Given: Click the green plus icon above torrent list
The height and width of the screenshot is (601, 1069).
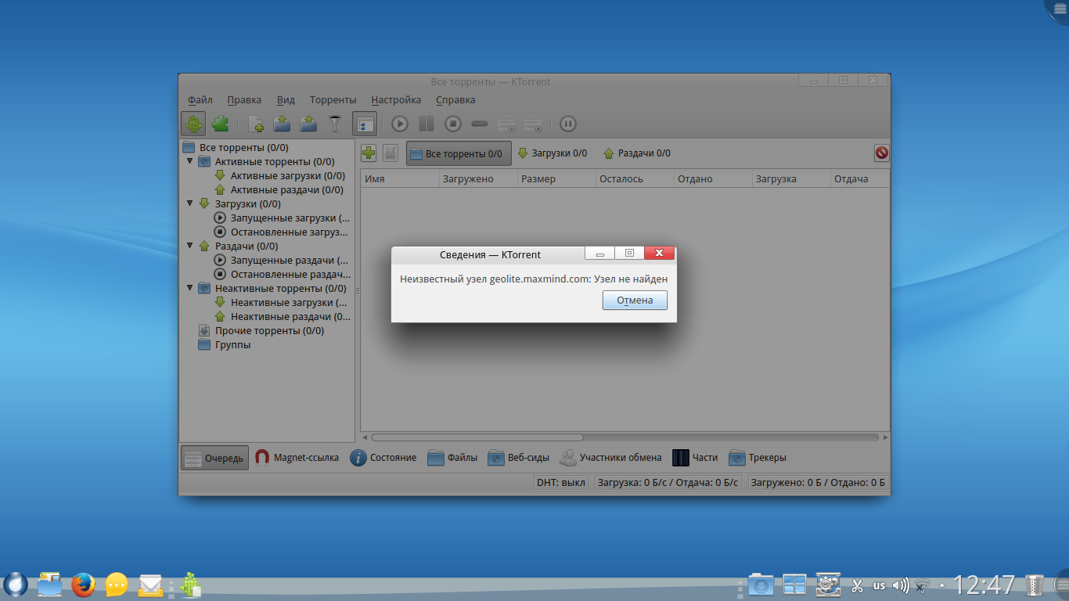Looking at the screenshot, I should pos(369,153).
